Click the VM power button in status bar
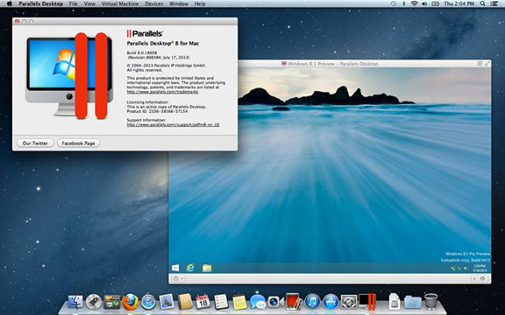 click(176, 278)
